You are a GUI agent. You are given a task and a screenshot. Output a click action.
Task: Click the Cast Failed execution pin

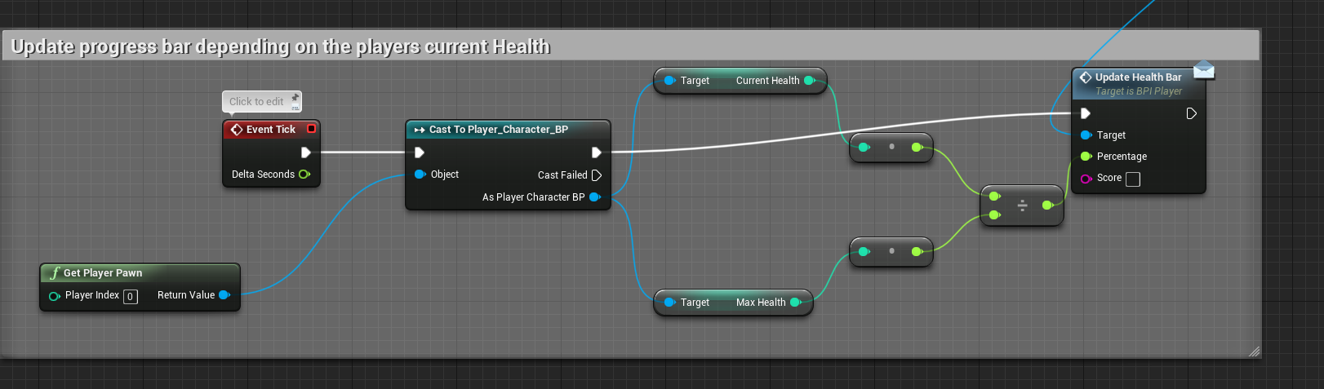(597, 175)
